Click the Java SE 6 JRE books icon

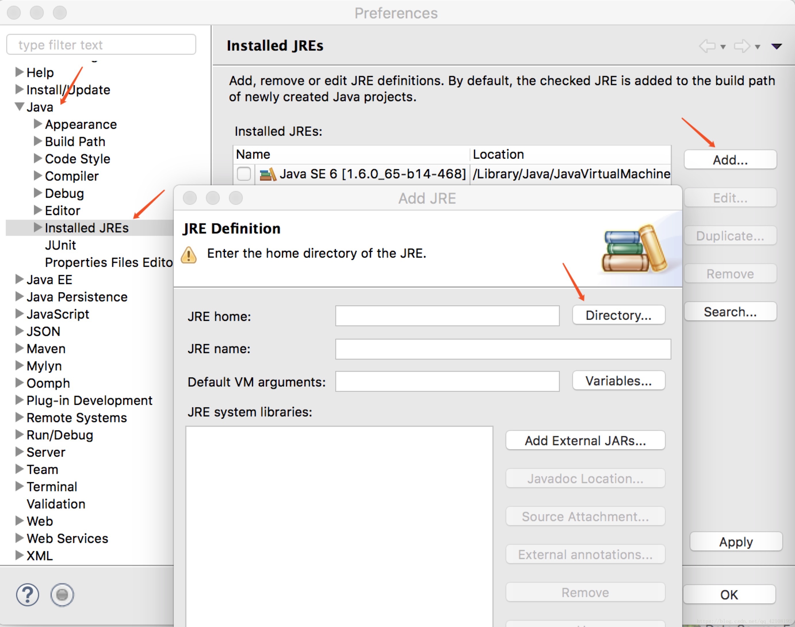point(267,174)
